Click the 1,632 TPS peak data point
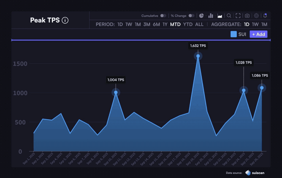The image size is (282, 178). [x=198, y=56]
